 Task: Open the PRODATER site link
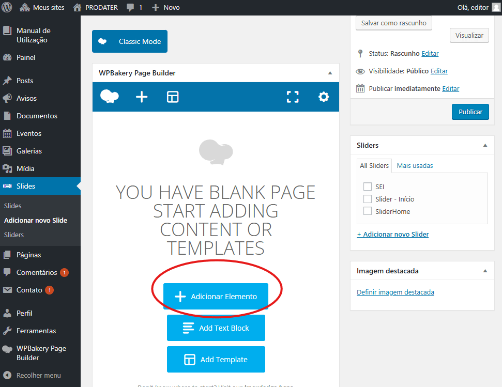pos(96,7)
